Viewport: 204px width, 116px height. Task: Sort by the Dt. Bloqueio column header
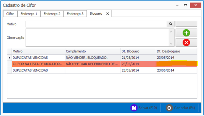pos(138,51)
